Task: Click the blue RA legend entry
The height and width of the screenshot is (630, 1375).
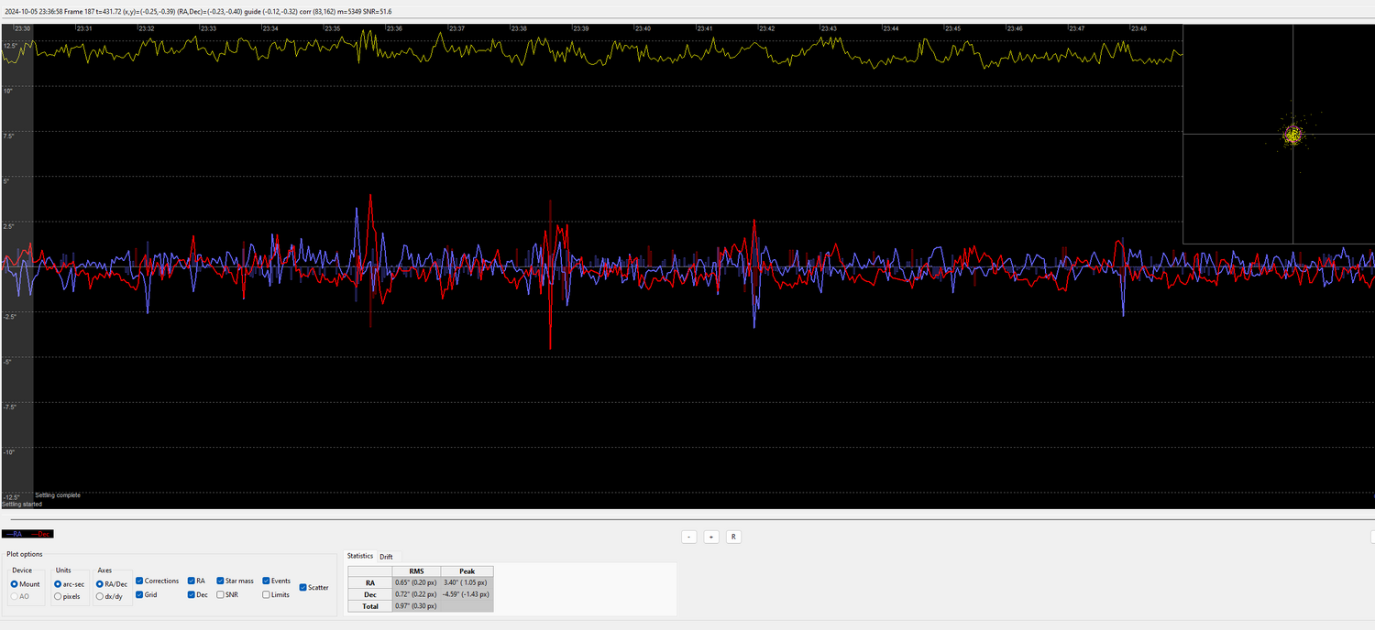Action: click(16, 533)
